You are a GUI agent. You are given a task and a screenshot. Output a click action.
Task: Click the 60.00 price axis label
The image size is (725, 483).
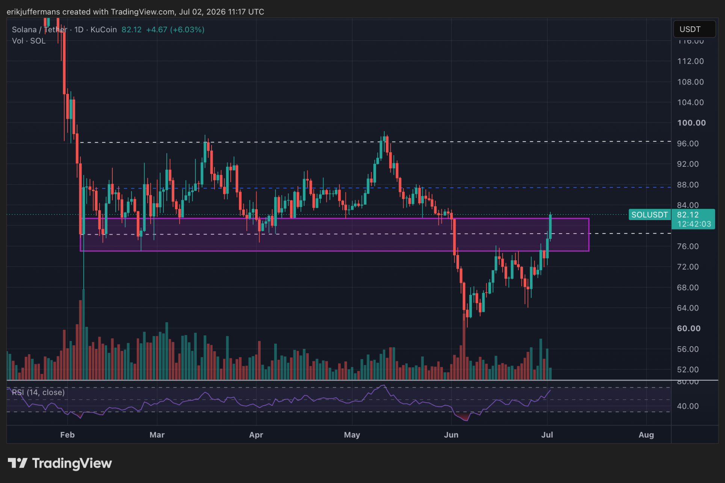(x=689, y=329)
